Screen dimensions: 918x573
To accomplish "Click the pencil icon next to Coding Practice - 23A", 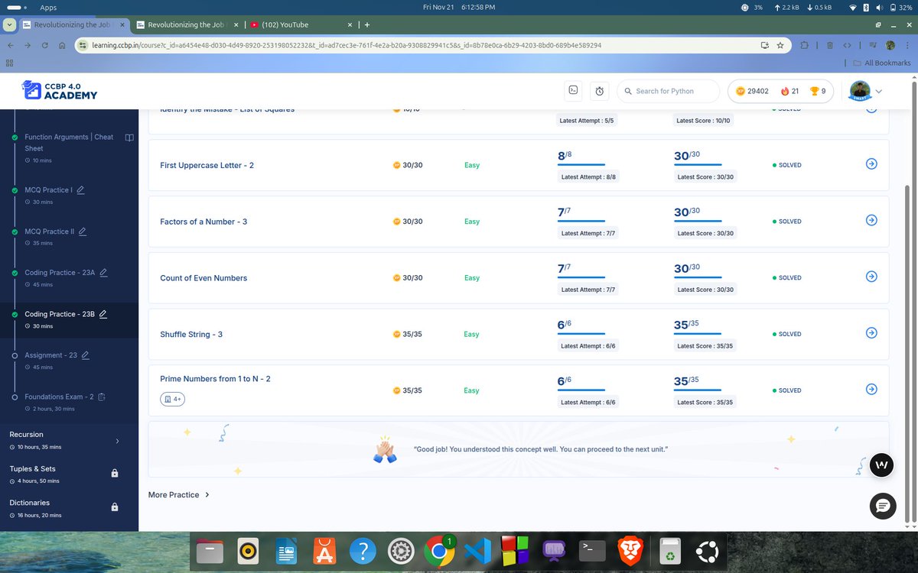I will click(103, 273).
